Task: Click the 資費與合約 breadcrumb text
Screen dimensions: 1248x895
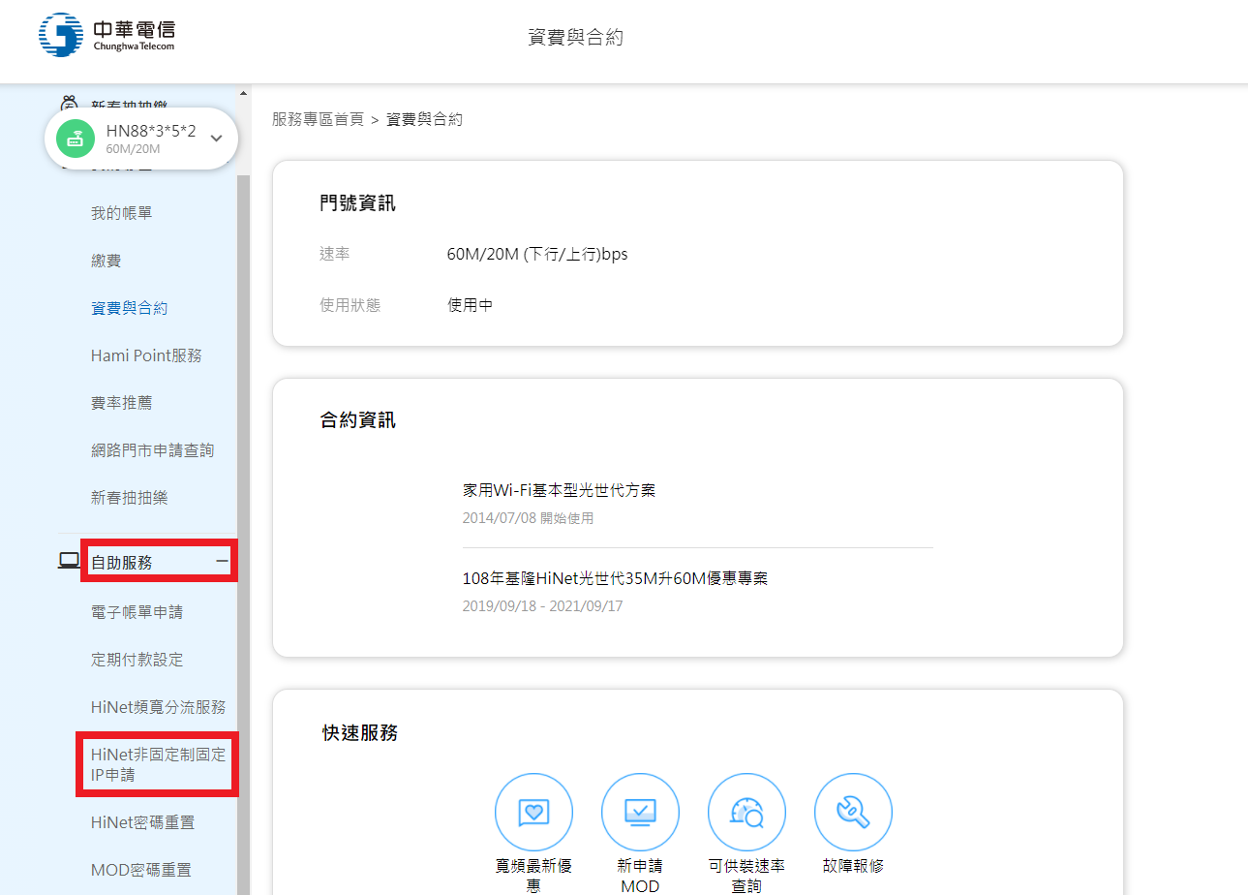Action: coord(424,119)
